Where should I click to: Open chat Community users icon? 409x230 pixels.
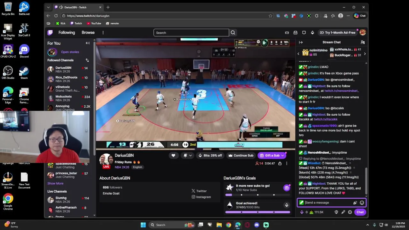[x=363, y=42]
